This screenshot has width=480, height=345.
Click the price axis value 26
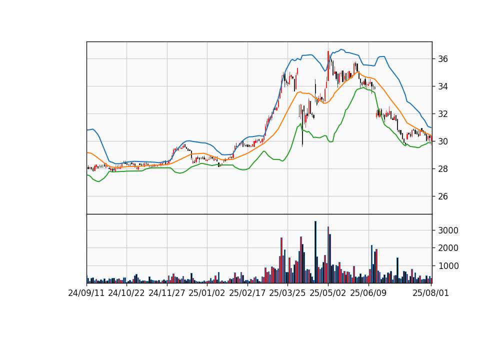click(x=442, y=196)
